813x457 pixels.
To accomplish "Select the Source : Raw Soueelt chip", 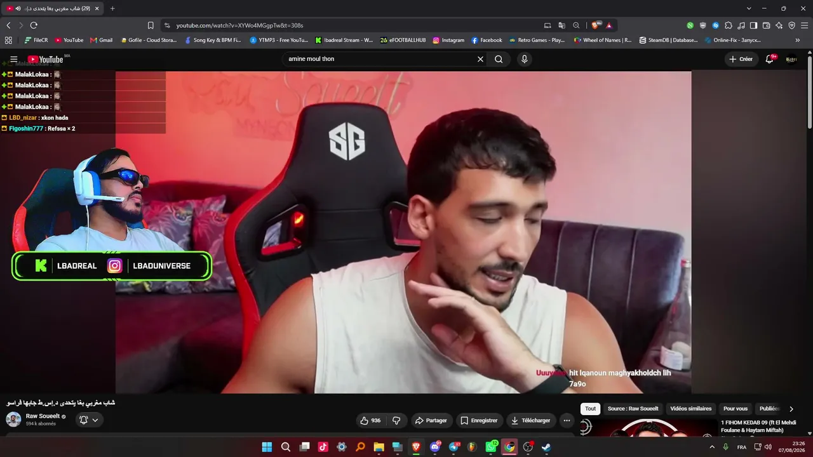I will 633,409.
